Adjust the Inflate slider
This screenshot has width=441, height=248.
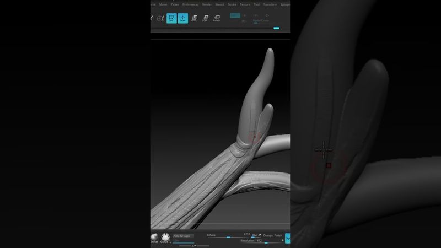(x=228, y=236)
